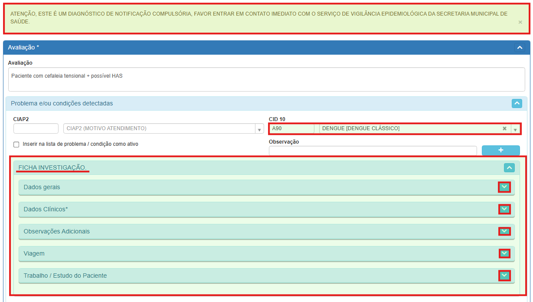Click the Dados Clínicos section title
The height and width of the screenshot is (302, 533).
46,209
